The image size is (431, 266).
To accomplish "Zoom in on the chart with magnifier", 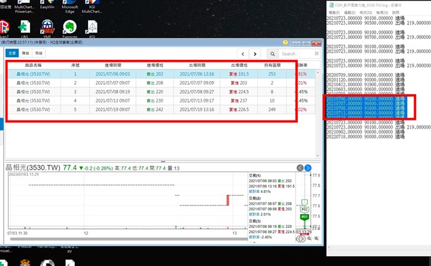I will (x=310, y=239).
